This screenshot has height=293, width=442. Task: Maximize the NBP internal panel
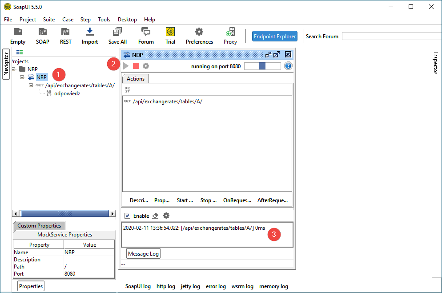[x=277, y=54]
